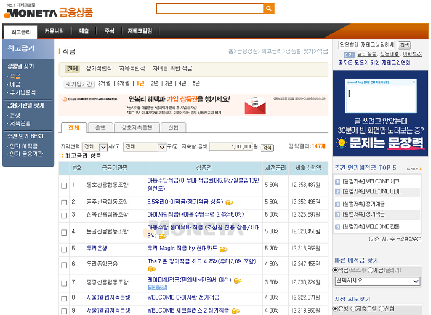Open the 시/도 region dropdown
This screenshot has width=431, height=315.
[95, 147]
